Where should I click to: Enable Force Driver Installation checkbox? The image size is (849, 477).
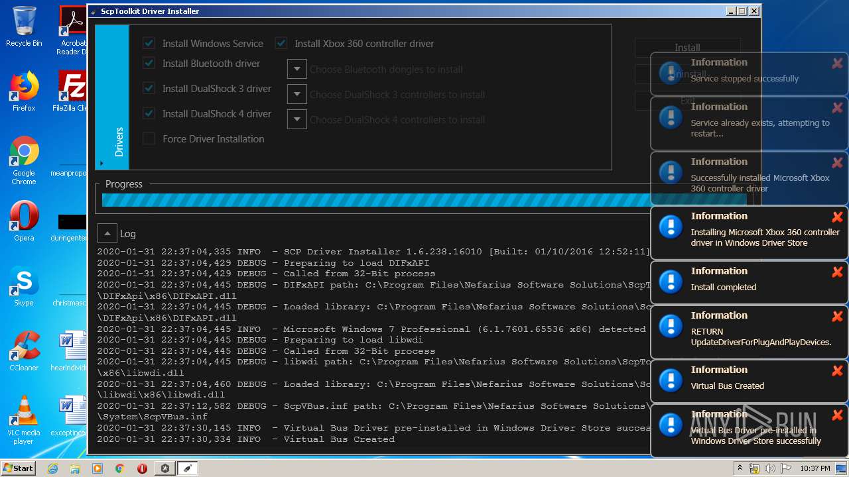coord(149,139)
